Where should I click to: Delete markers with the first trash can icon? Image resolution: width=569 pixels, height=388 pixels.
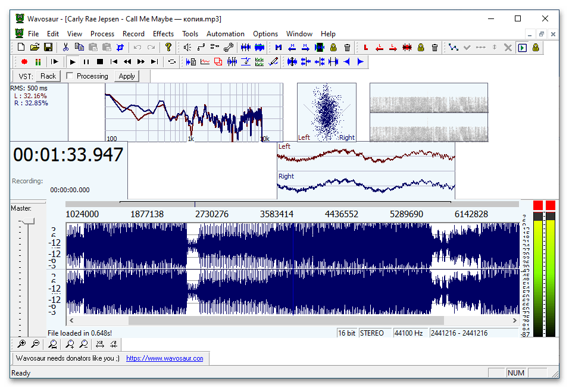click(347, 47)
